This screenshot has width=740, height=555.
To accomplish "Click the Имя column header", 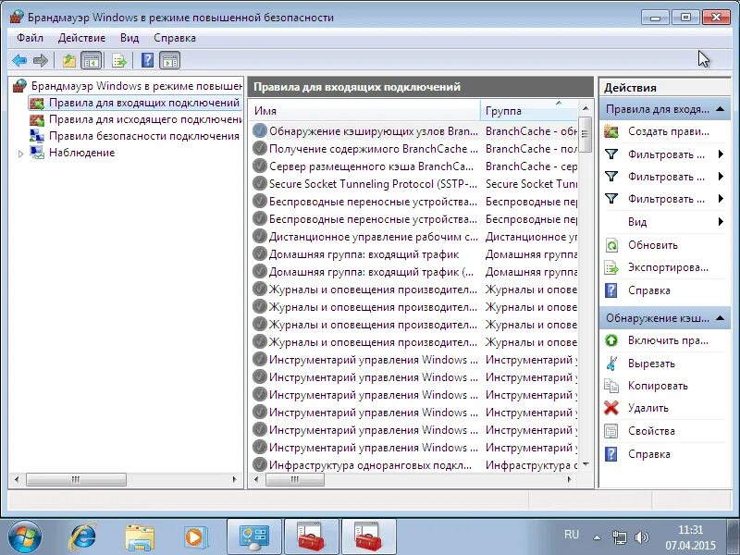I will (364, 111).
